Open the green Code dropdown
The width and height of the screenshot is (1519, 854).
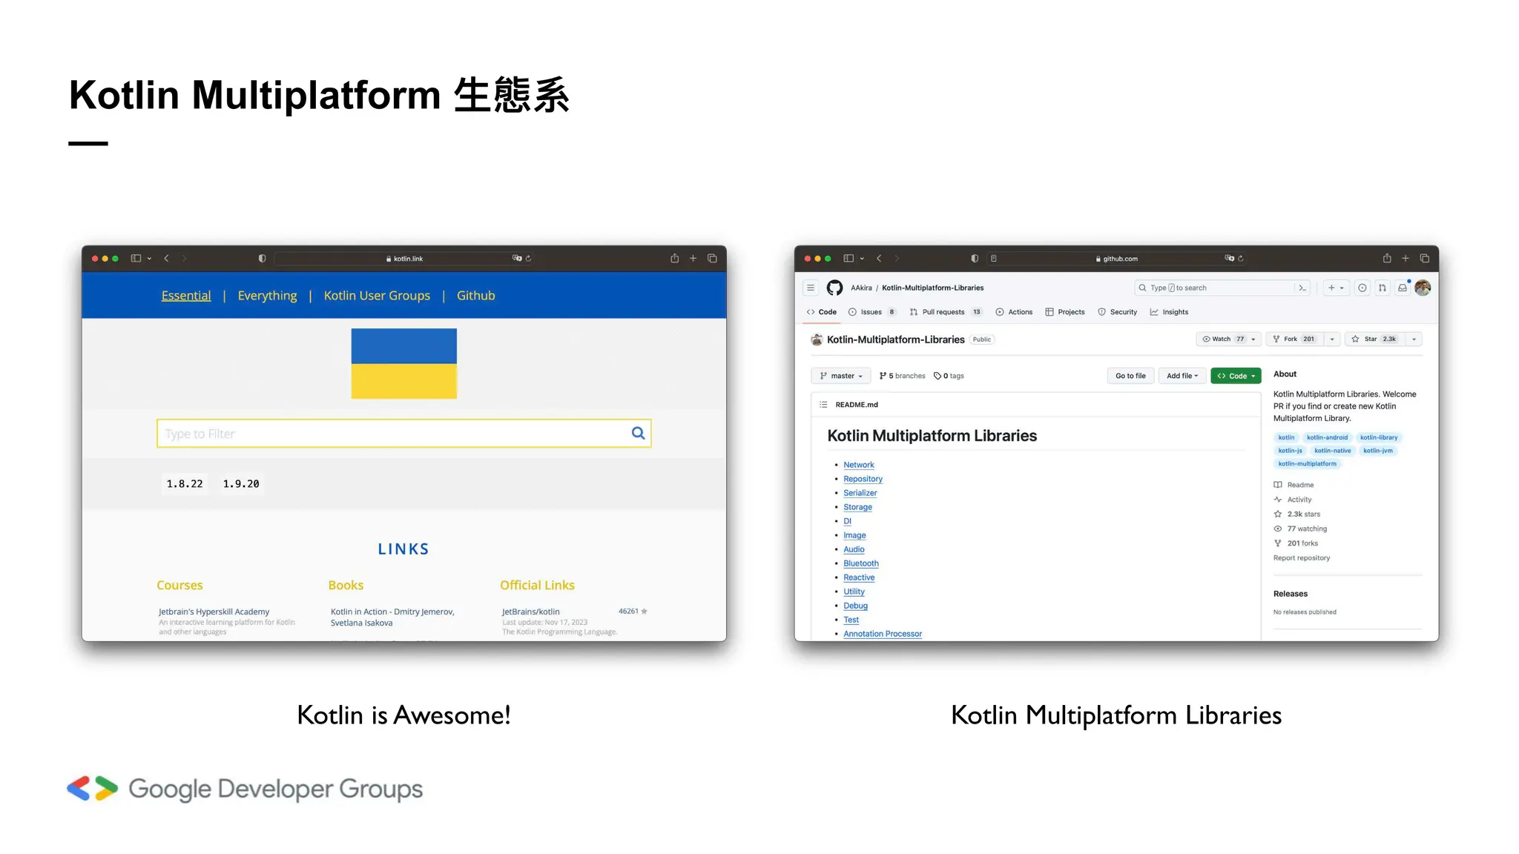1236,376
